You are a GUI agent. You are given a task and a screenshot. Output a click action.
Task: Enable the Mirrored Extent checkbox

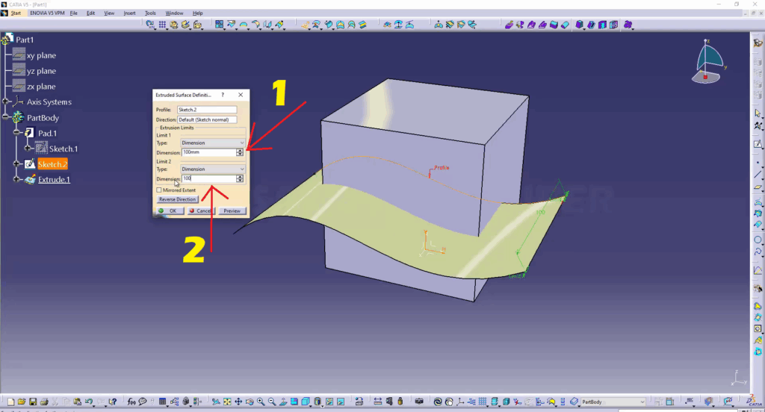159,190
